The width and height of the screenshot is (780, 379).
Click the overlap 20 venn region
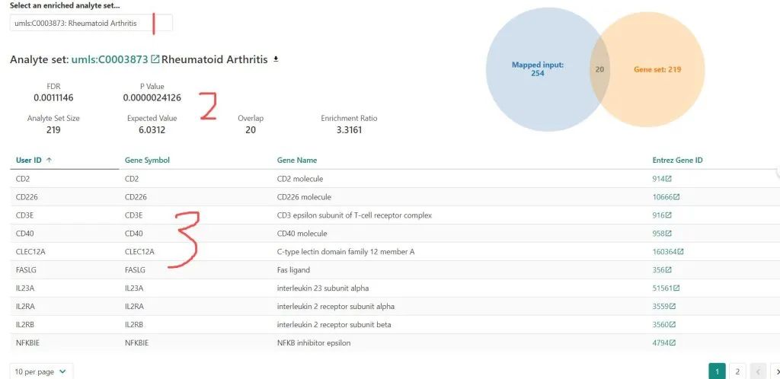[600, 69]
